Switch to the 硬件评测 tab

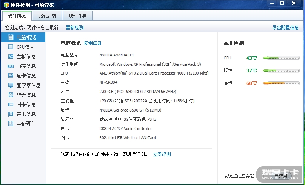tap(78, 16)
